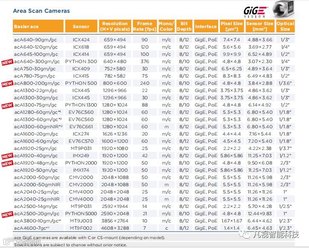Click the Interface column header

[206, 26]
